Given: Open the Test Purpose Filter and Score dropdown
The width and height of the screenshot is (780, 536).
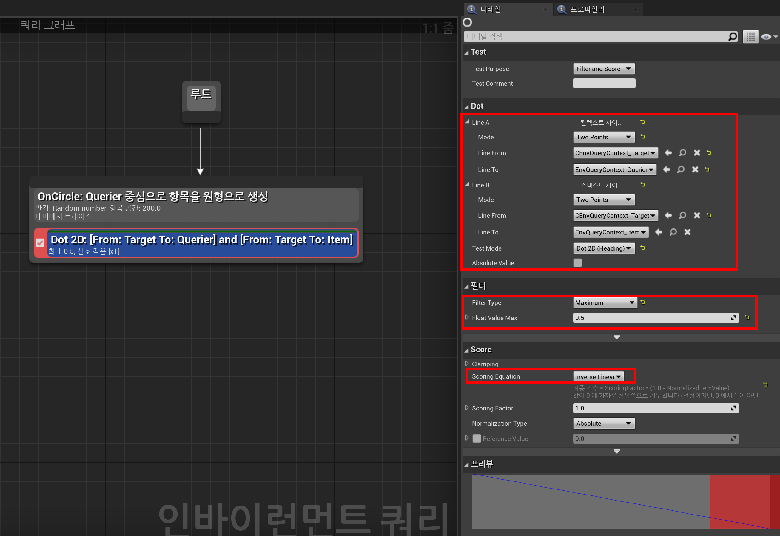Looking at the screenshot, I should click(x=604, y=69).
